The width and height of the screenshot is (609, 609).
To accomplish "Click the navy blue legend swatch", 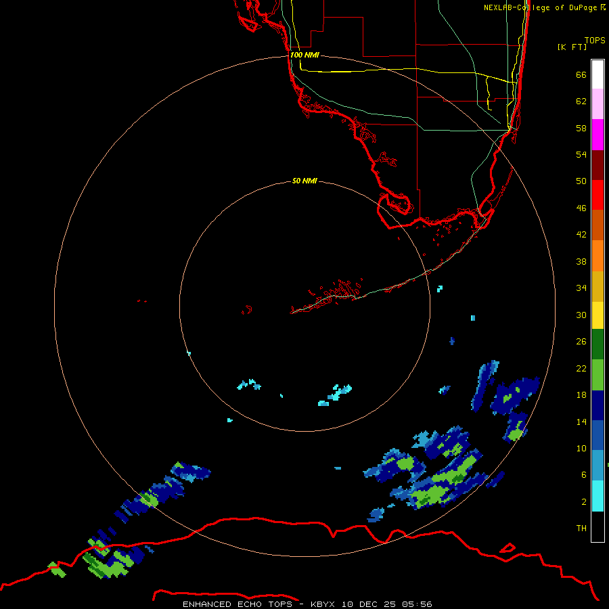I will pos(597,405).
